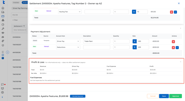Open the handshake icon in sidebar

click(x=3, y=33)
